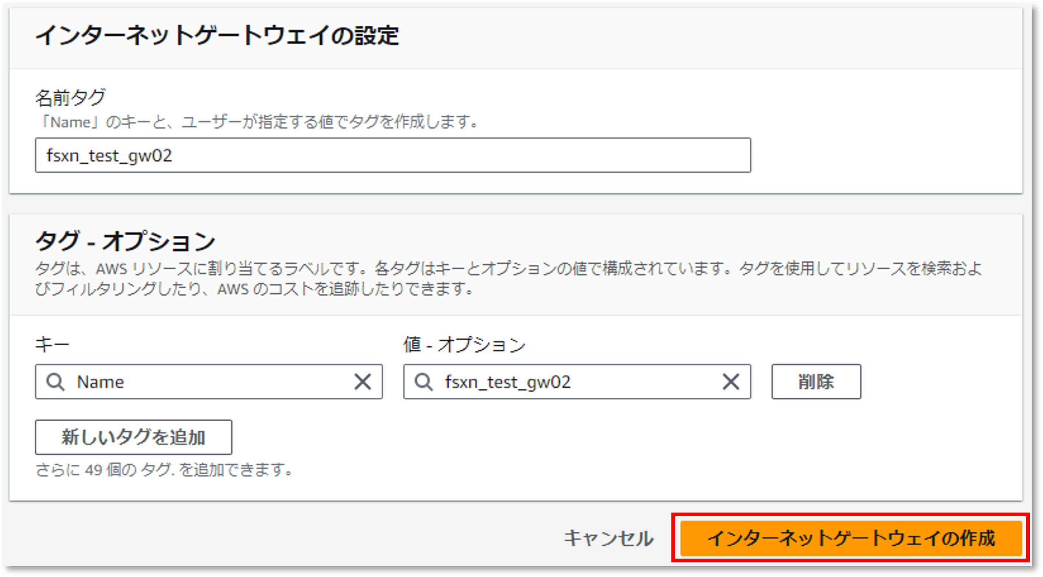Click the さらに 49 個のタグ hint text
This screenshot has height=577, width=1043.
[164, 470]
